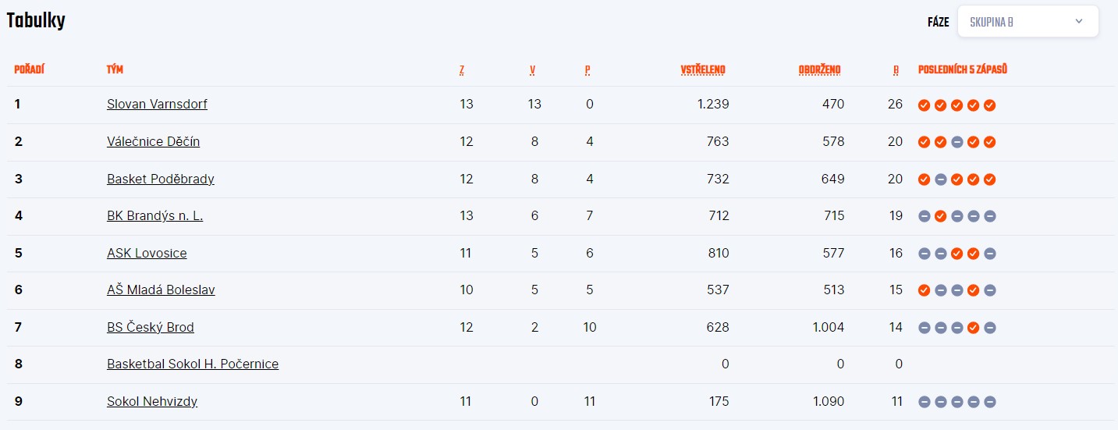Image resolution: width=1118 pixels, height=430 pixels.
Task: Click the orange win icon in BS Český Brod row
Action: point(973,328)
